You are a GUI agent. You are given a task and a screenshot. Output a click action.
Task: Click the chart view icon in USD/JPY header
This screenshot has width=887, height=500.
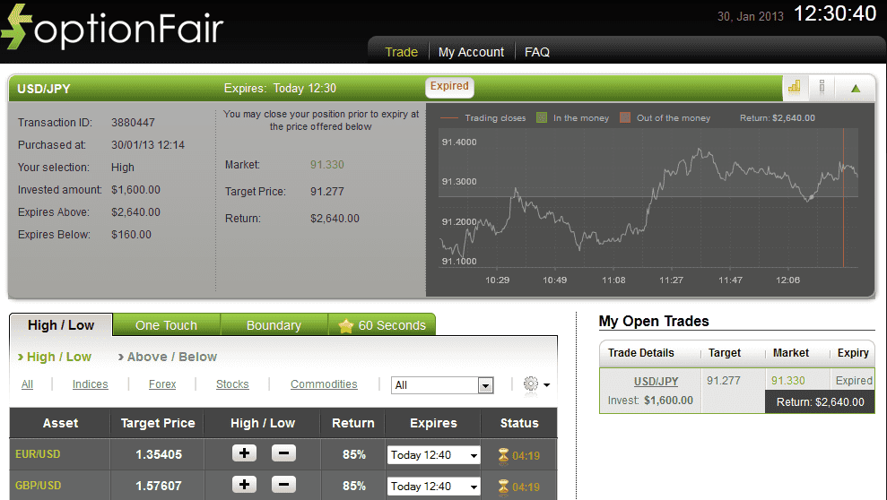[794, 87]
